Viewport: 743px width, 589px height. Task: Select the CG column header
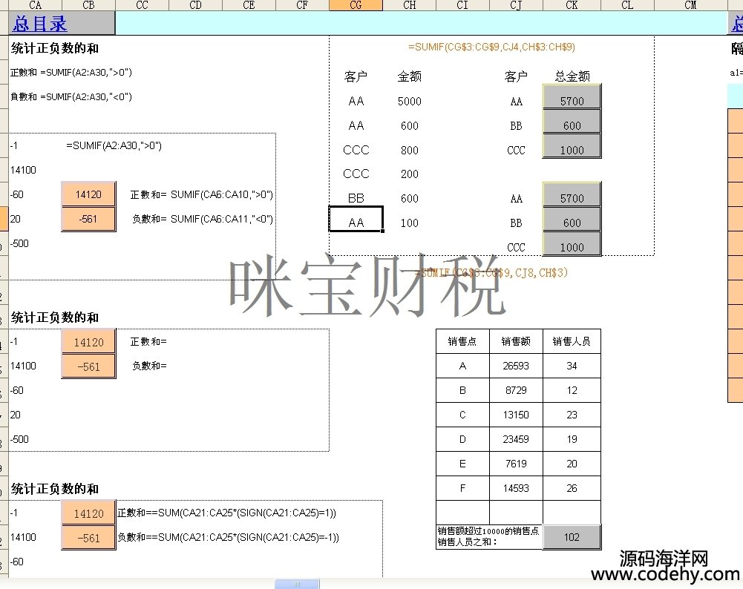[356, 5]
